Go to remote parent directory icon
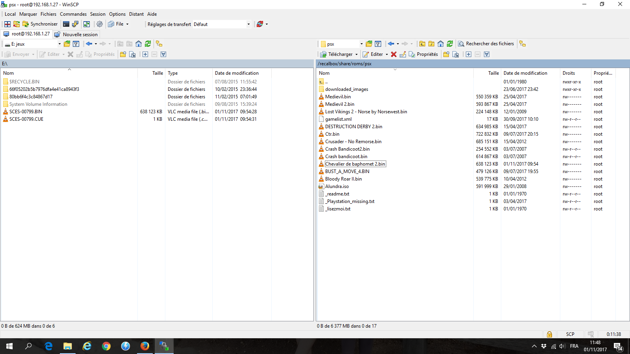Viewport: 630px width, 354px height. [x=422, y=44]
